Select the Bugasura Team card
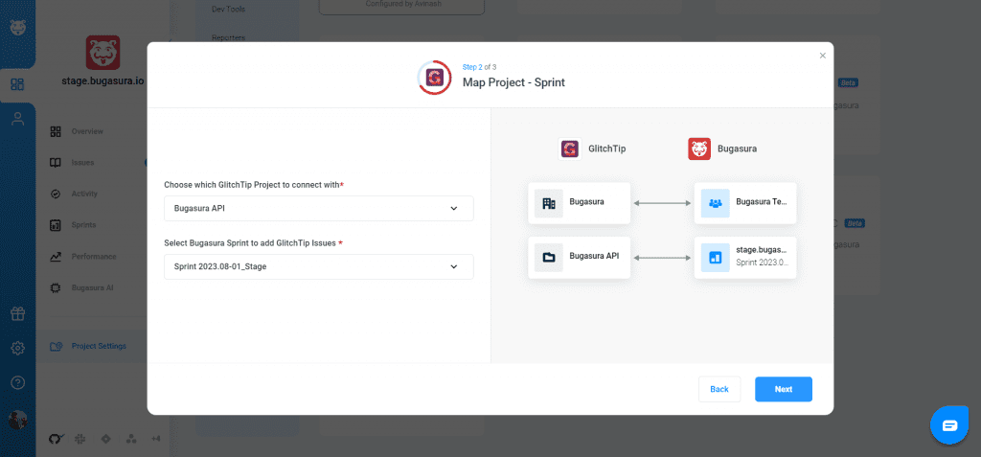Image resolution: width=981 pixels, height=457 pixels. point(745,203)
